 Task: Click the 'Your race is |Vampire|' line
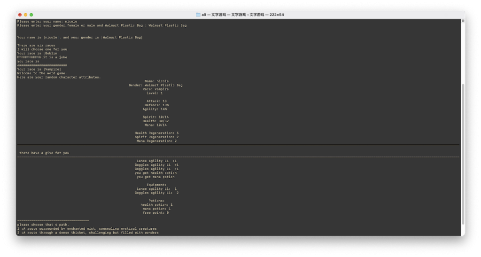point(39,70)
